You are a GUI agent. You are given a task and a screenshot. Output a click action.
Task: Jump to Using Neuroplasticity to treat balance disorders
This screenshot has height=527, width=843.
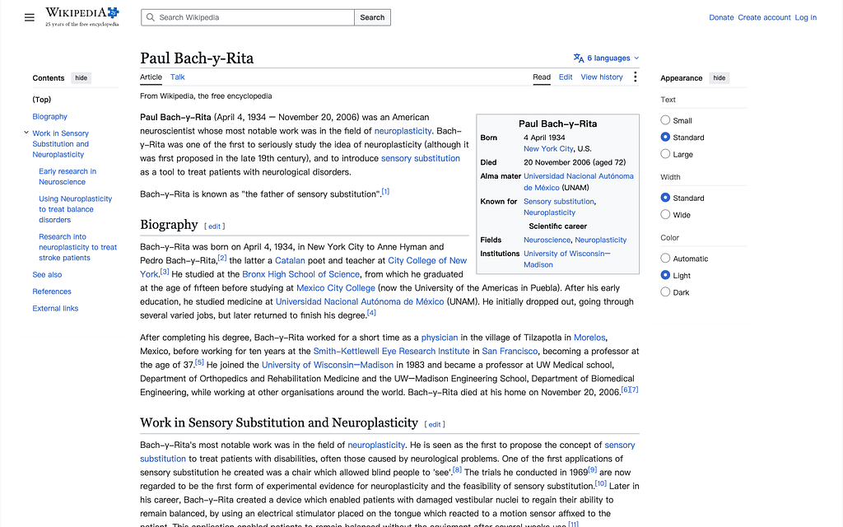click(x=75, y=209)
